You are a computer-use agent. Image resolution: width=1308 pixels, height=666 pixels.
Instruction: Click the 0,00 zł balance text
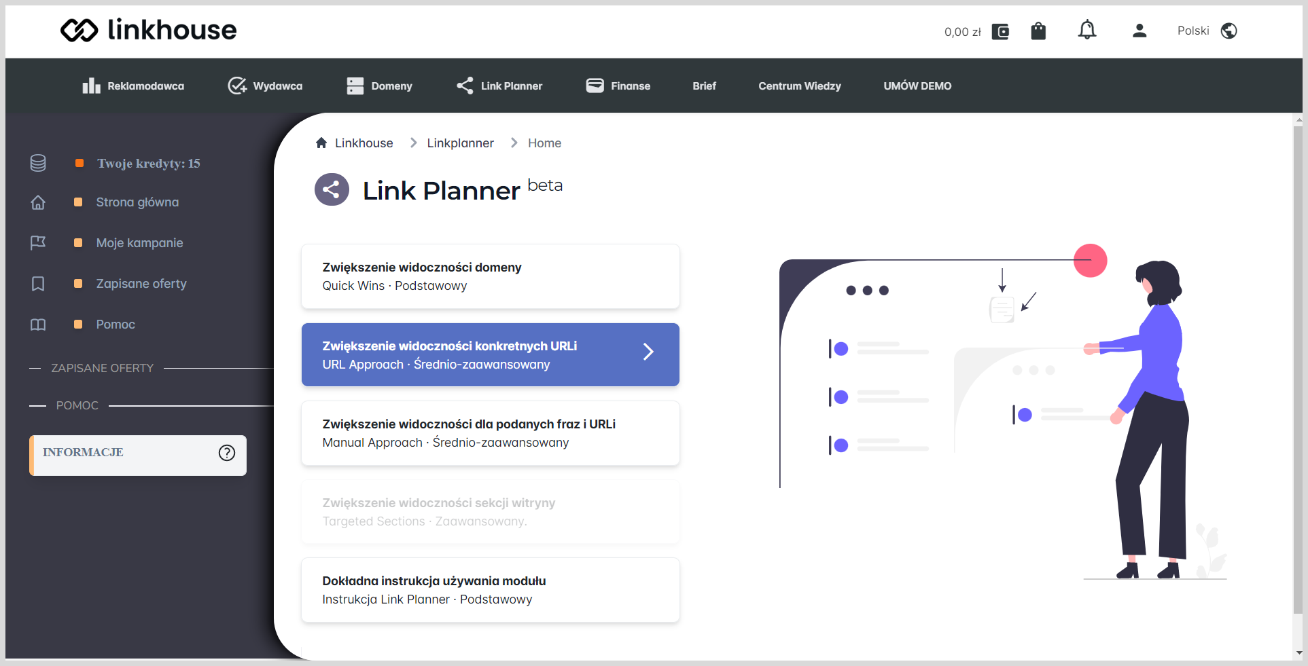[x=962, y=32]
